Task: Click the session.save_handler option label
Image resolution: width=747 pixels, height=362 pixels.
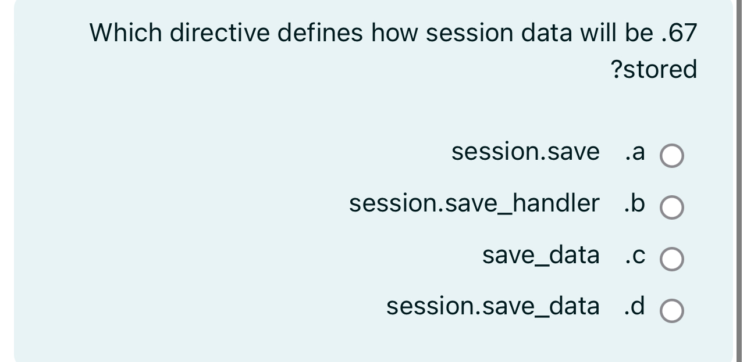Action: pyautogui.click(x=474, y=204)
